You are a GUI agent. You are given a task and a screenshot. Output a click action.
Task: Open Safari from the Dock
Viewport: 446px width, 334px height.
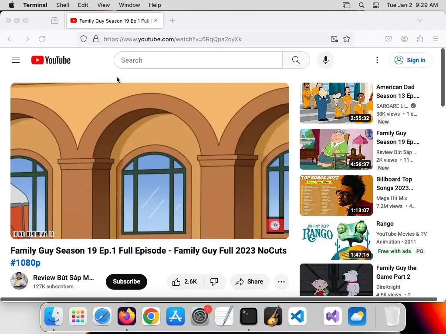[x=102, y=317]
